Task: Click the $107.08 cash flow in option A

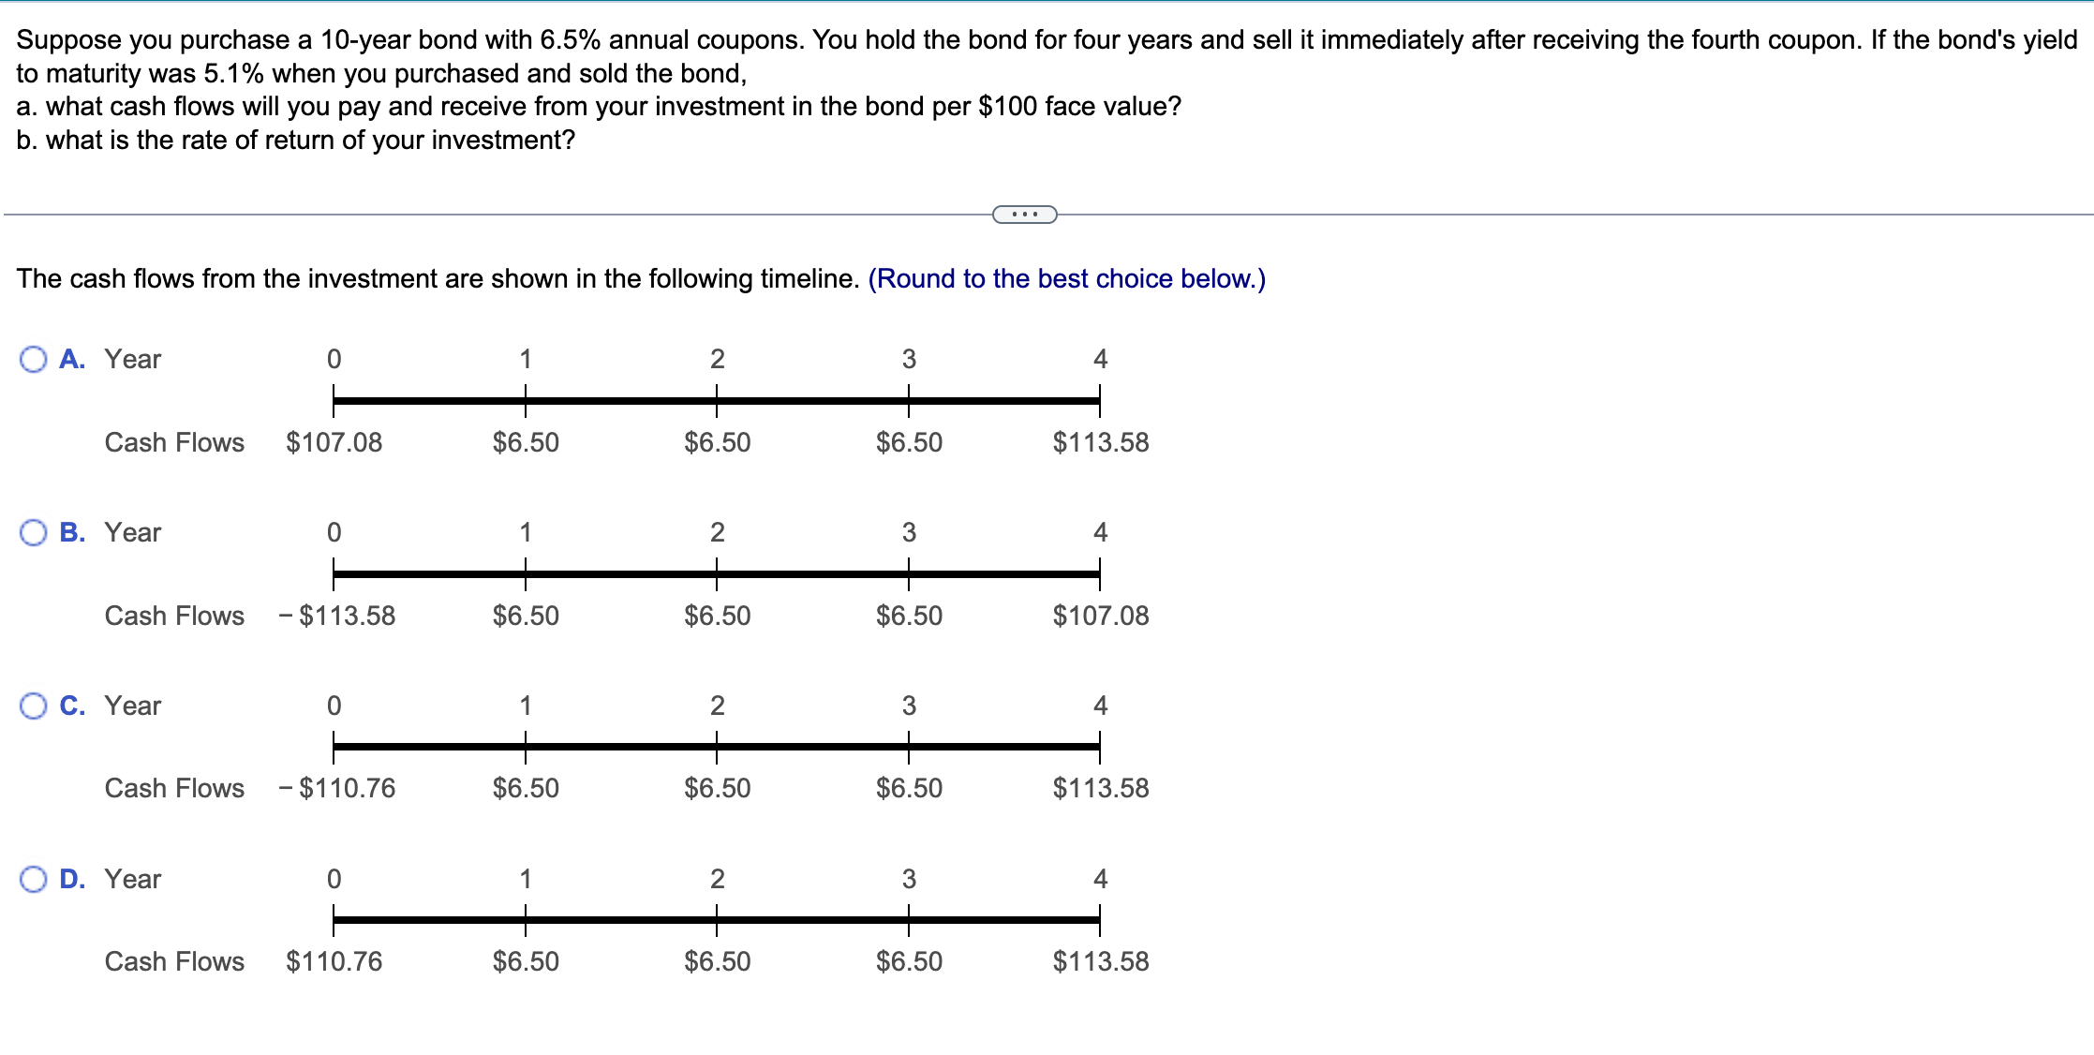Action: pos(334,442)
